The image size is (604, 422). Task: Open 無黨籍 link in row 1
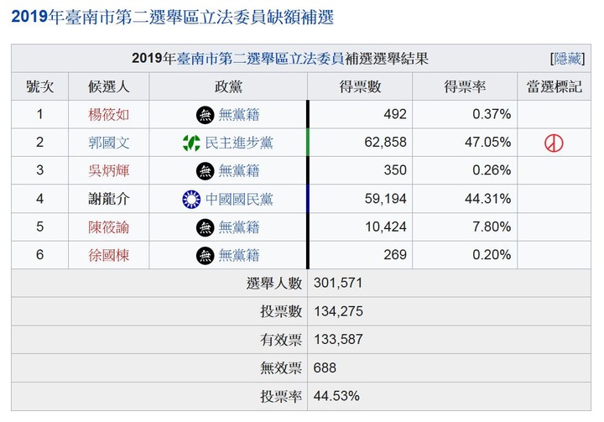pos(239,114)
